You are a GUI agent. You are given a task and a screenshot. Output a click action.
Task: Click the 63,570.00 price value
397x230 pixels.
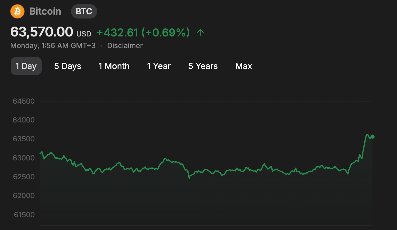click(42, 32)
